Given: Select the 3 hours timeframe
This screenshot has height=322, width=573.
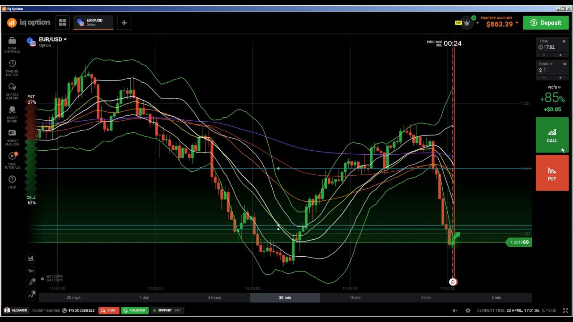Looking at the screenshot, I should click(214, 297).
